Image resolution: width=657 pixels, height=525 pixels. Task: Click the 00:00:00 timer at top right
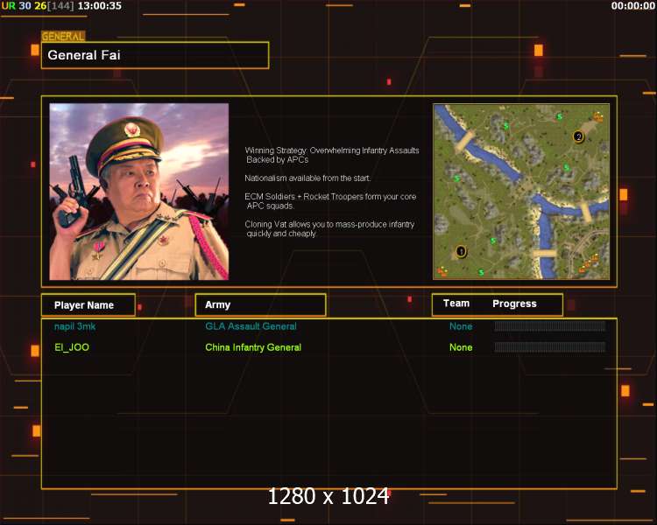pos(632,6)
